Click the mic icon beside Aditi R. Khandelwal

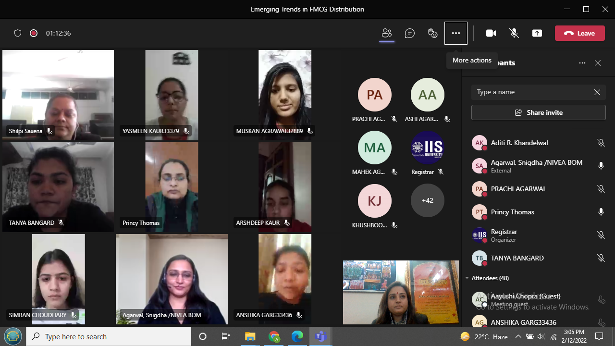pyautogui.click(x=601, y=143)
